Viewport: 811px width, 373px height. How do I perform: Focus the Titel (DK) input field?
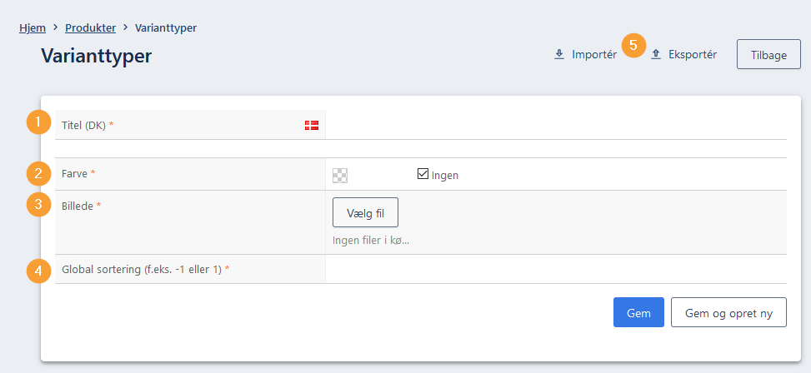point(556,125)
